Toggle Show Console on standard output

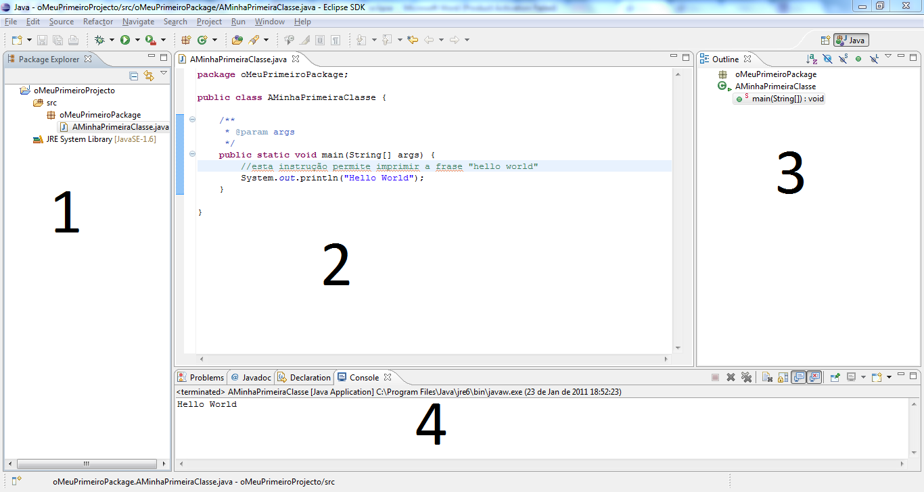pos(798,377)
